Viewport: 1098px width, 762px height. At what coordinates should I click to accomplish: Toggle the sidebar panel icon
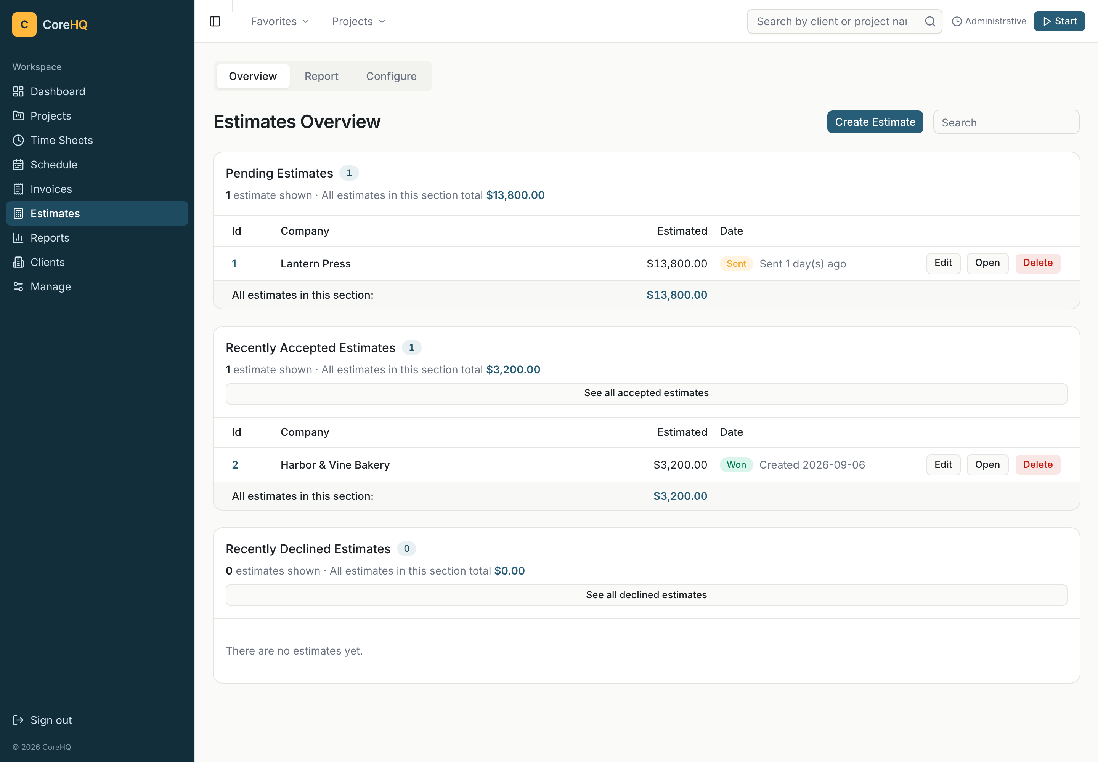pos(215,21)
